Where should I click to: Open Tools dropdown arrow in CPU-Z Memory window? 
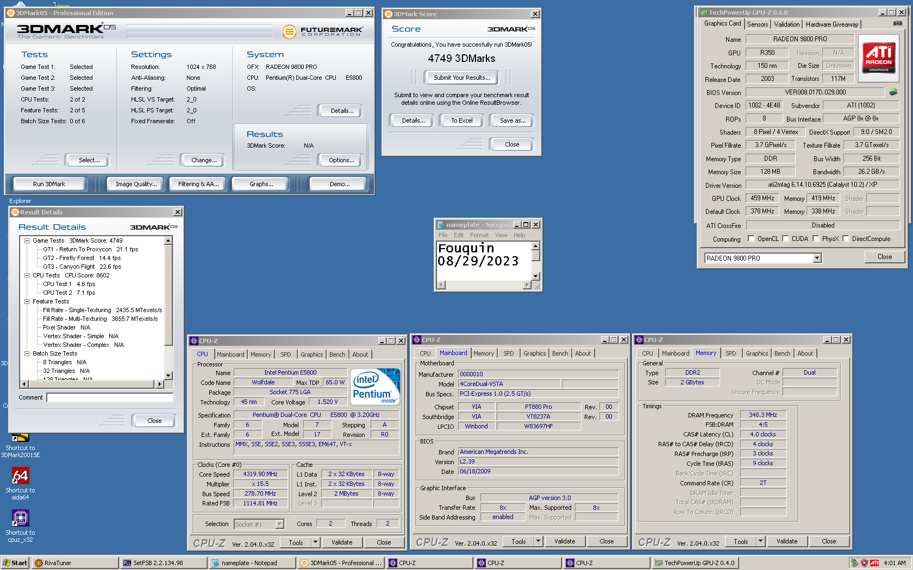760,541
